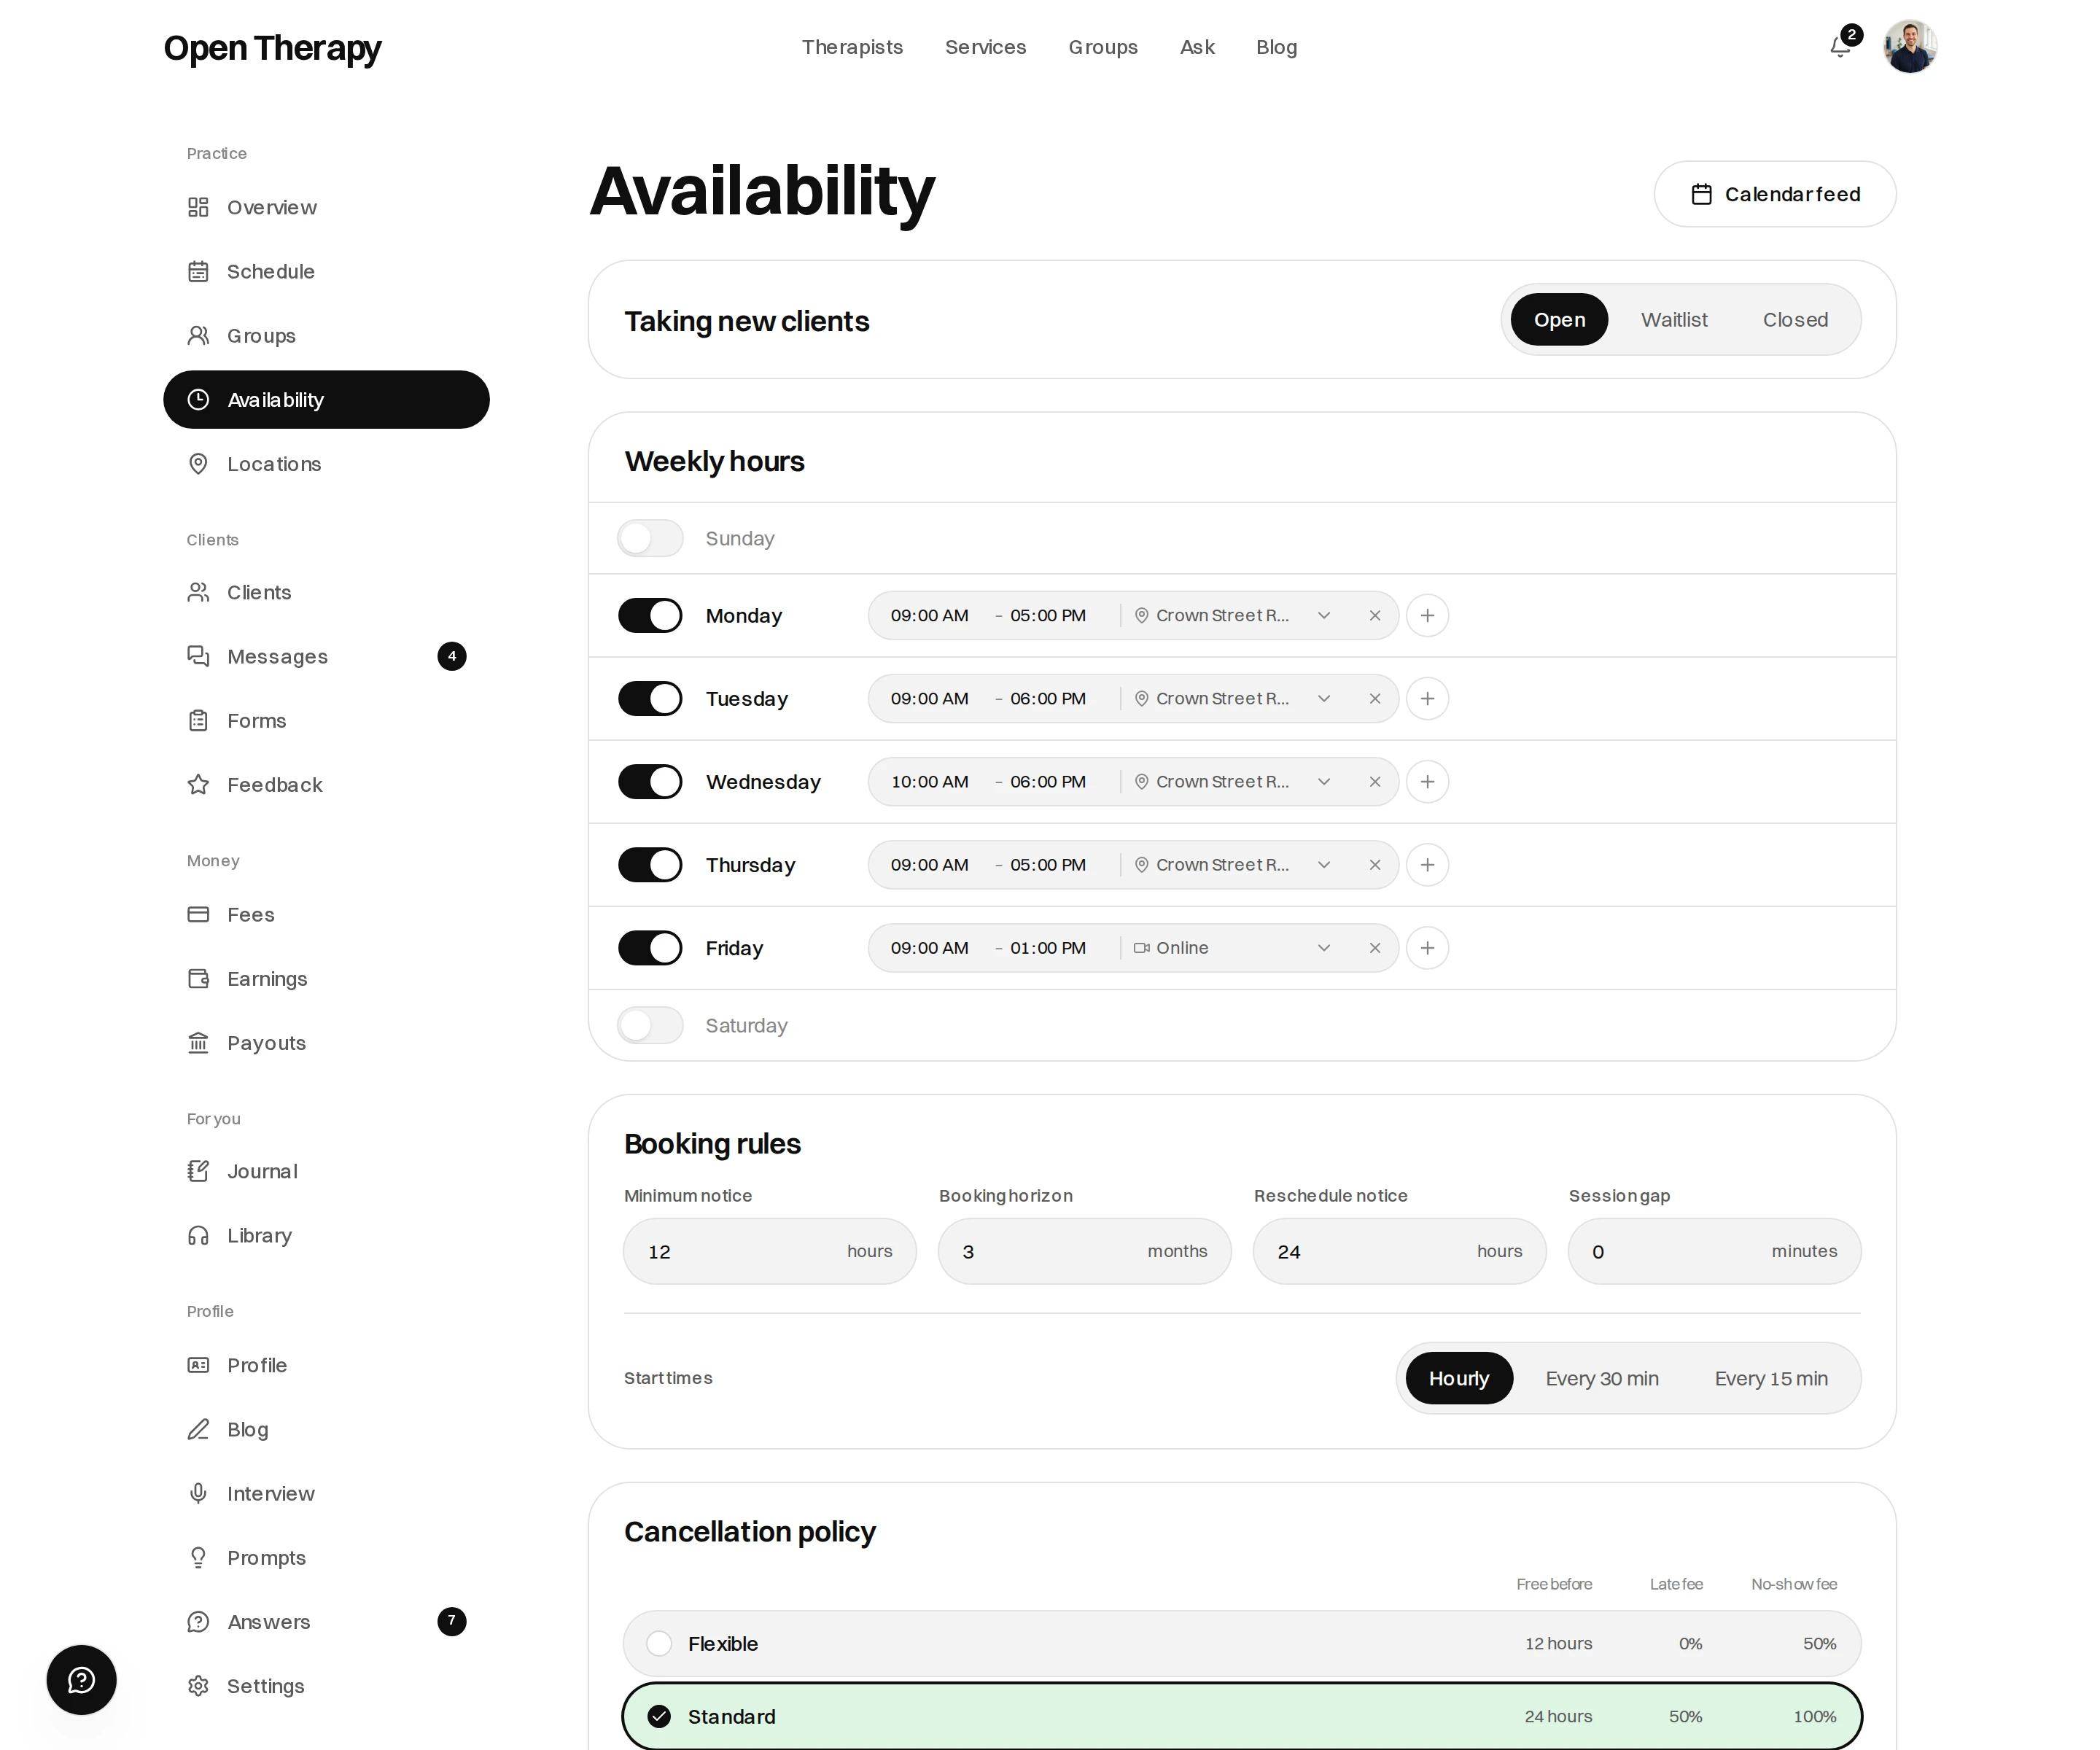The image size is (2100, 1750).
Task: Remove Friday's Online time slot with the X
Action: [x=1375, y=947]
